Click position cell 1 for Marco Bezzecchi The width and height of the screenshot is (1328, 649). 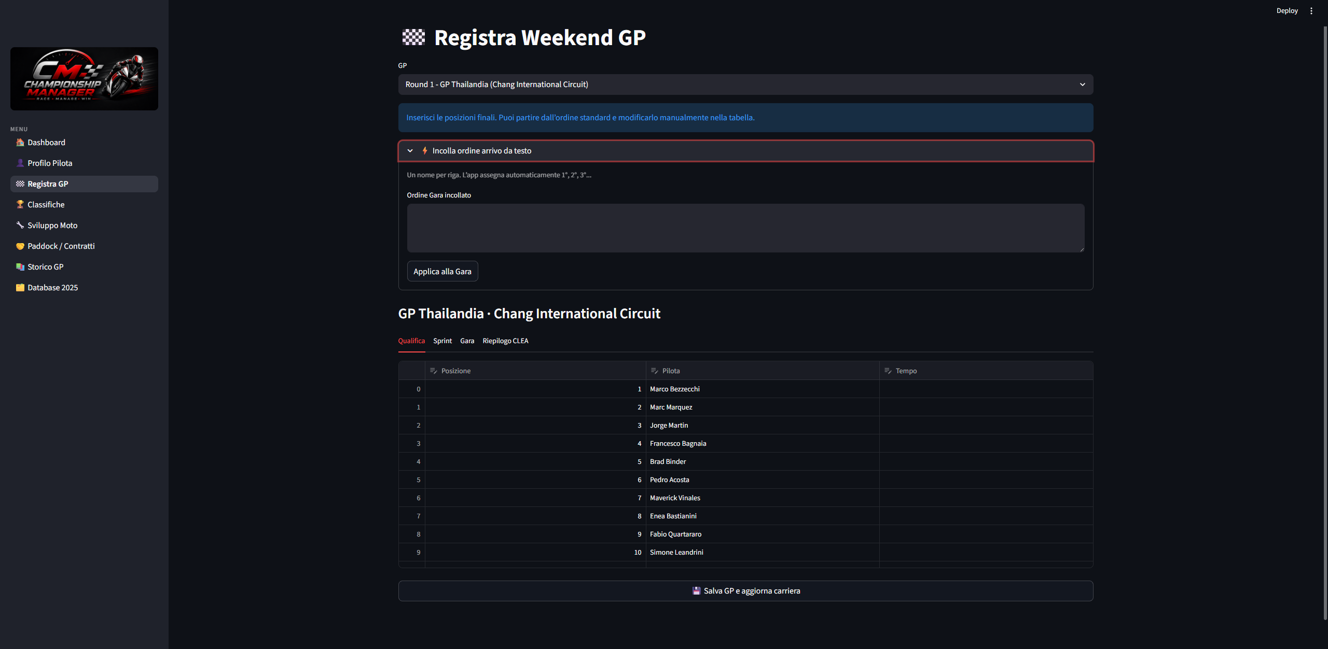535,389
